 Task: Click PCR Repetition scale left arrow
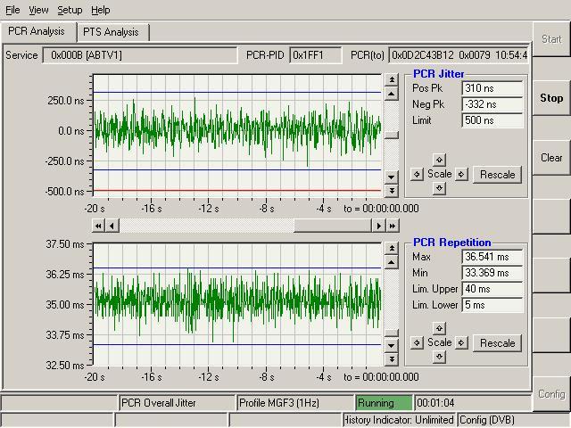(x=417, y=342)
